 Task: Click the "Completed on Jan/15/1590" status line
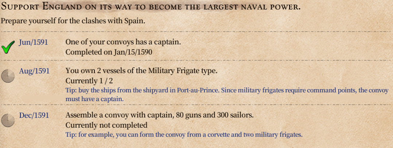(x=109, y=52)
